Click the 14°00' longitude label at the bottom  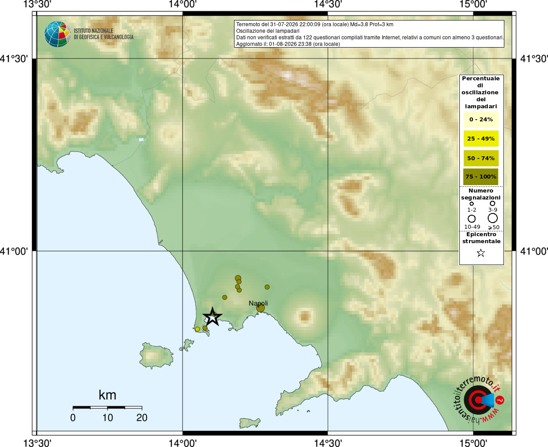(x=183, y=443)
